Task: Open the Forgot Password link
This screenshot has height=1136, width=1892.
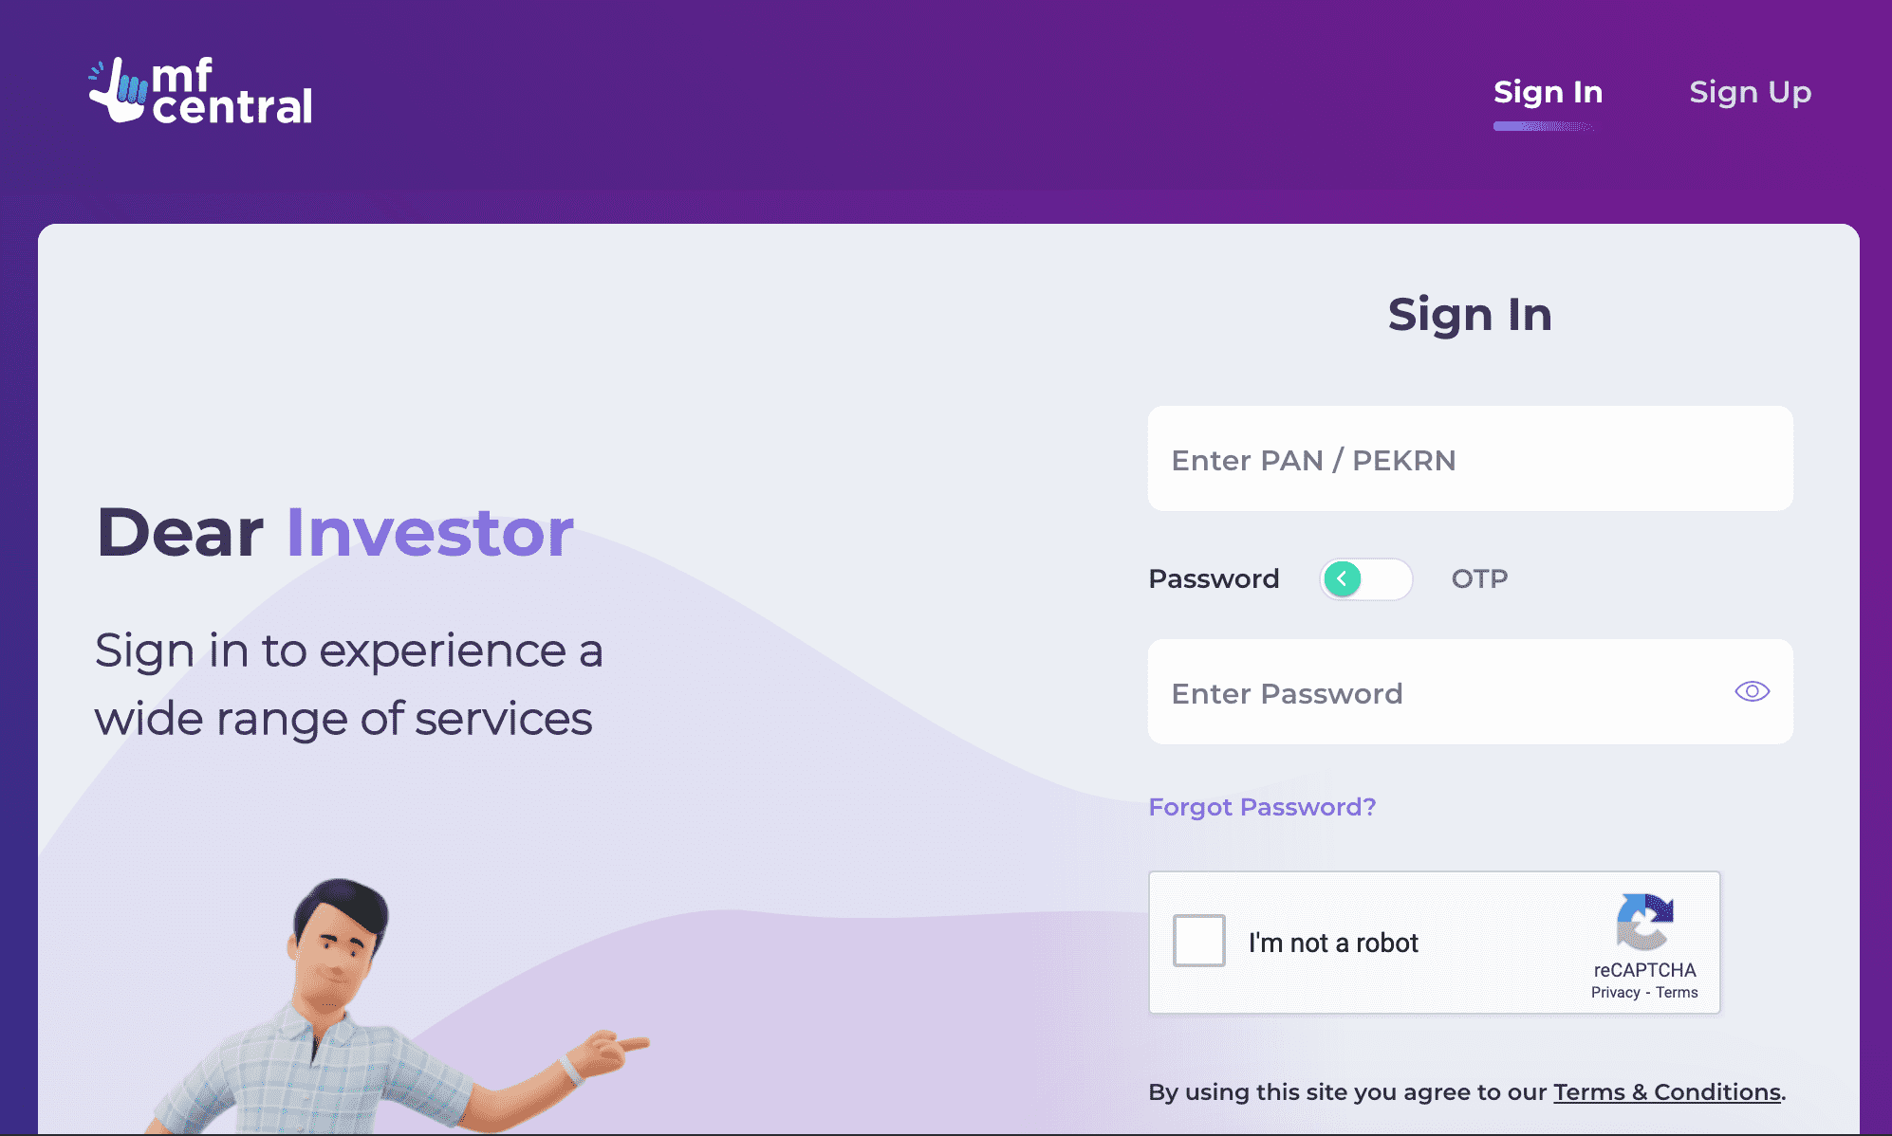Action: (x=1262, y=807)
